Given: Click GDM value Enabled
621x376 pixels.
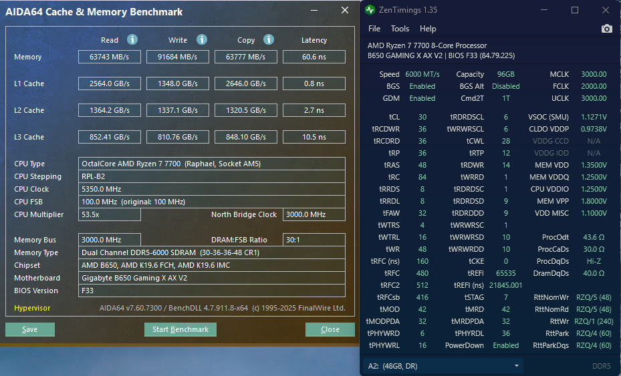Looking at the screenshot, I should point(422,98).
